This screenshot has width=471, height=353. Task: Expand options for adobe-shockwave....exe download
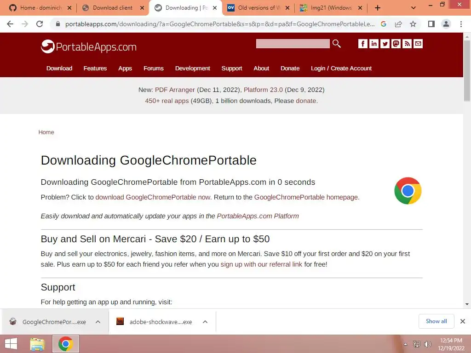pyautogui.click(x=205, y=322)
